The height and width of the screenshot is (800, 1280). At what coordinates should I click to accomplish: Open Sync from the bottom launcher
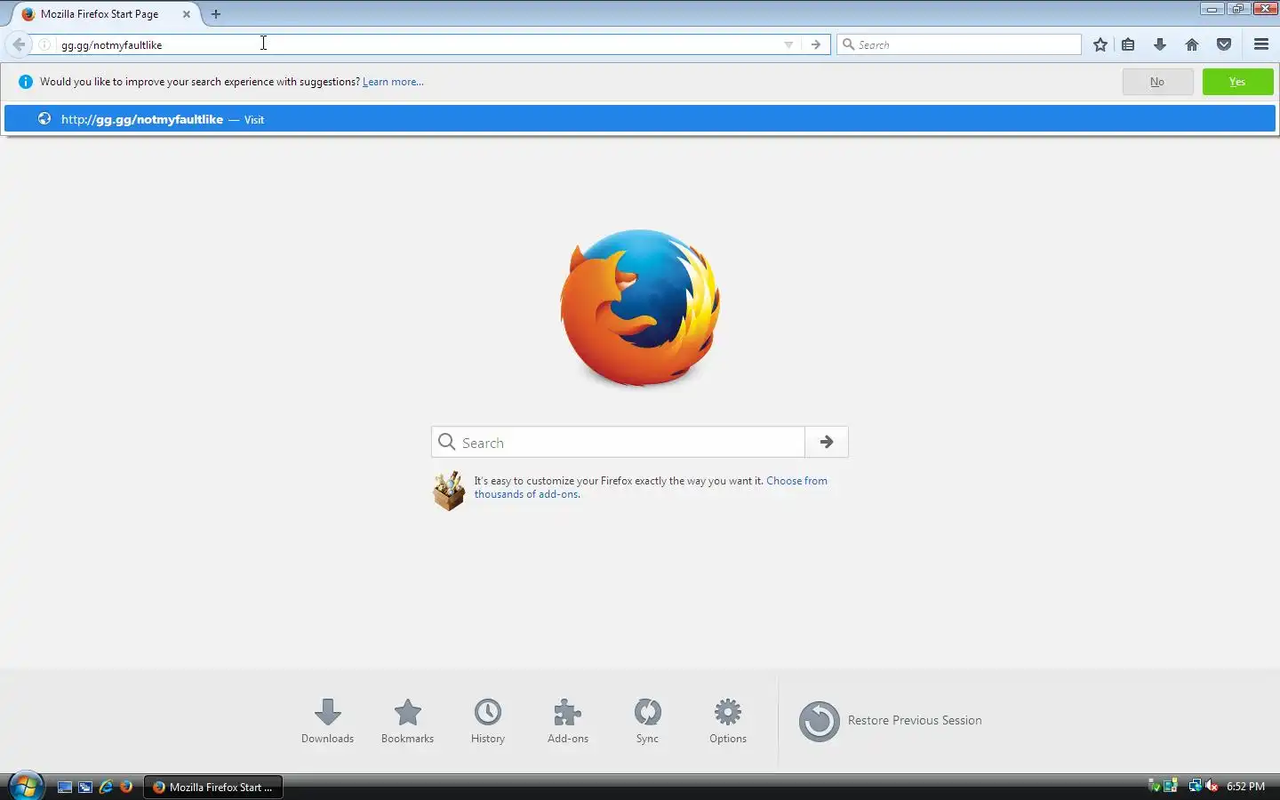[647, 720]
